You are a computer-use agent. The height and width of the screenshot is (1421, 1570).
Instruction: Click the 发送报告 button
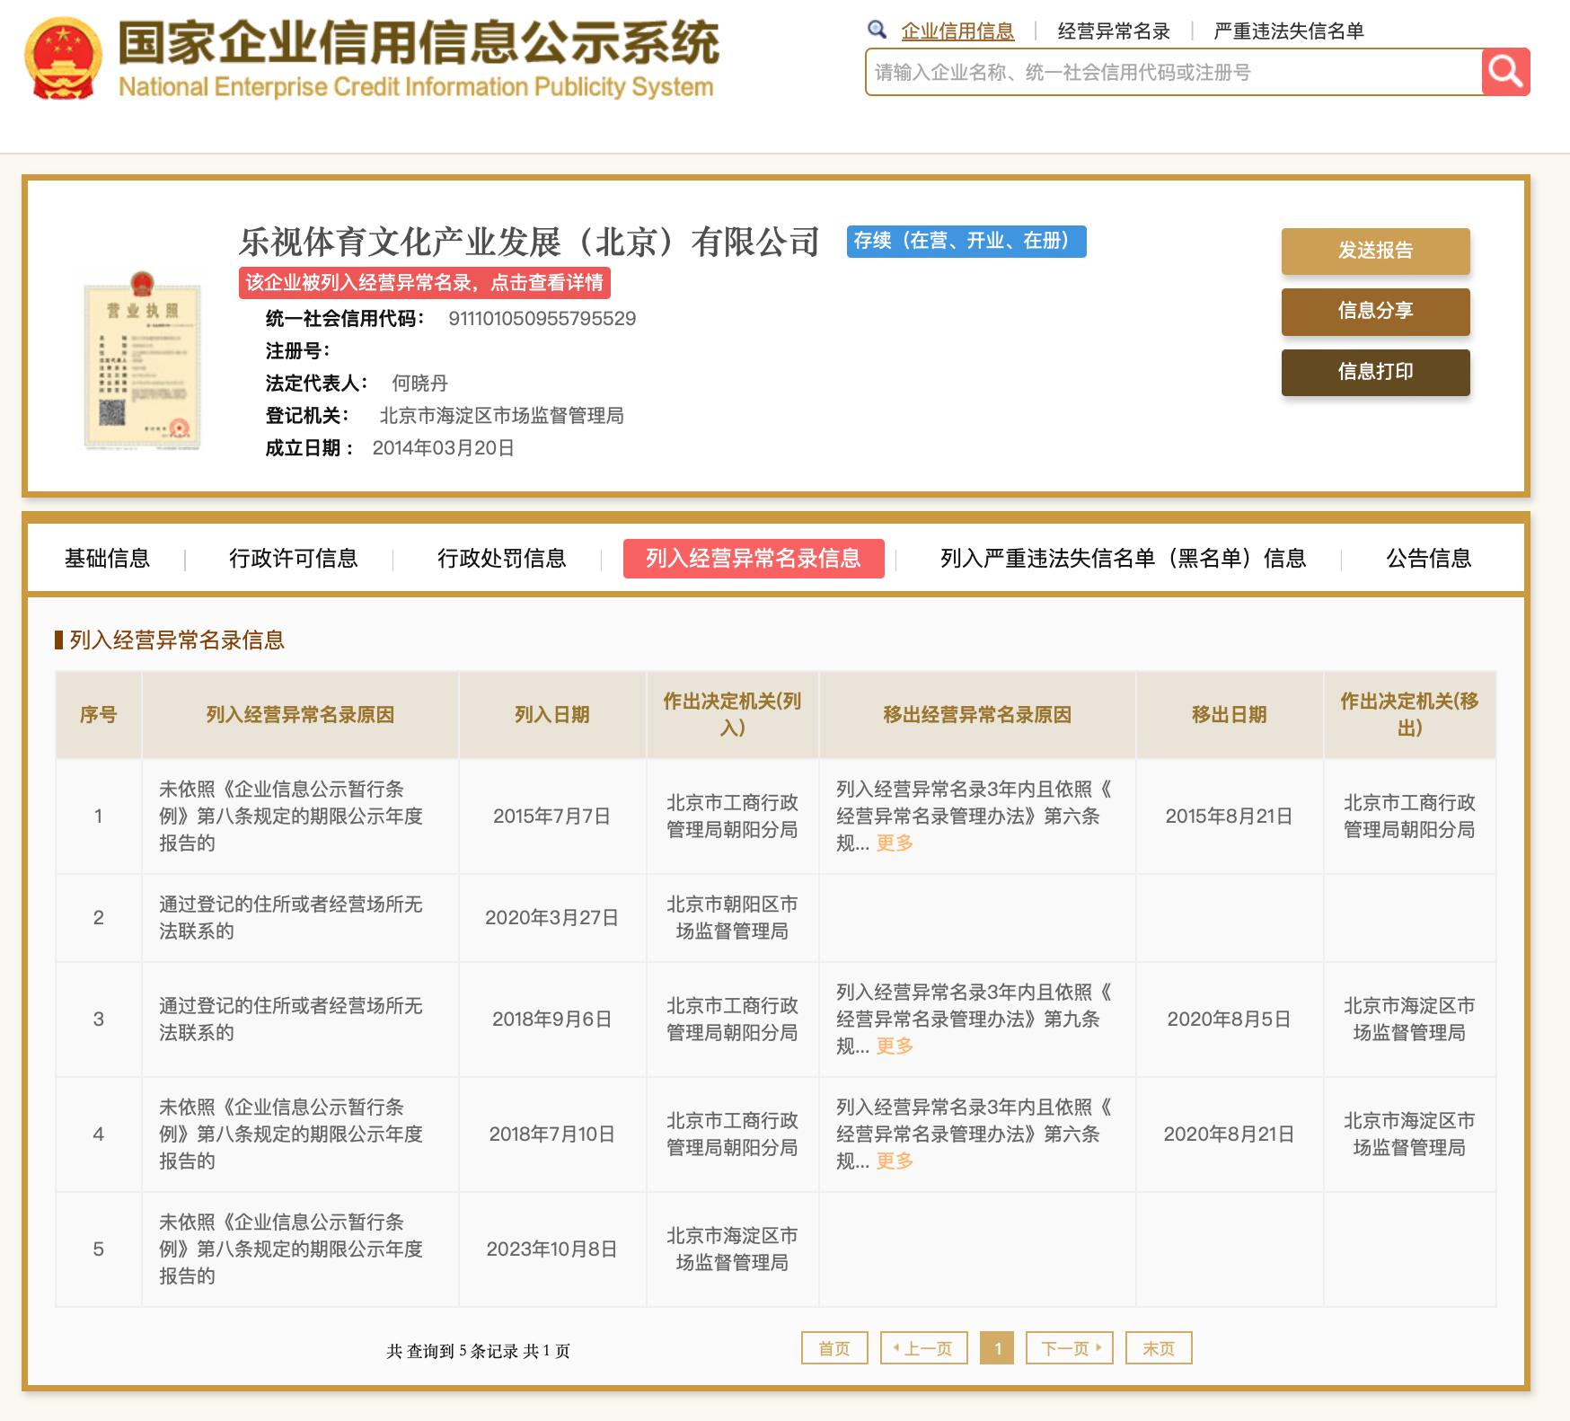click(x=1375, y=251)
